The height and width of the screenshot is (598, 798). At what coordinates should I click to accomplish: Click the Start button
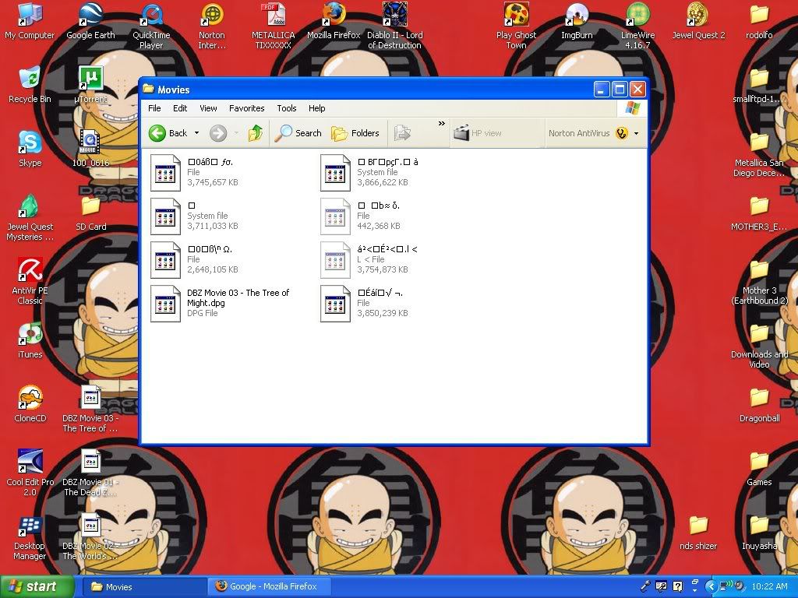[37, 587]
